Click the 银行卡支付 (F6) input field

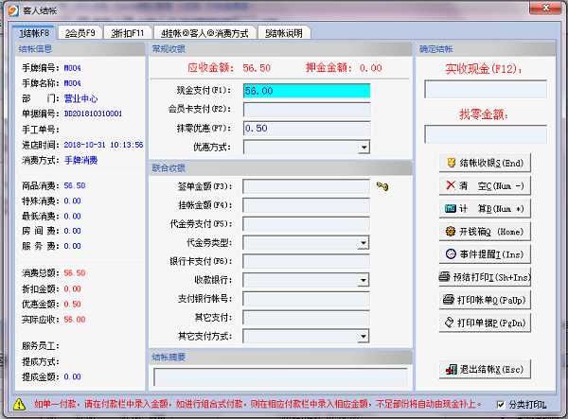(x=306, y=261)
